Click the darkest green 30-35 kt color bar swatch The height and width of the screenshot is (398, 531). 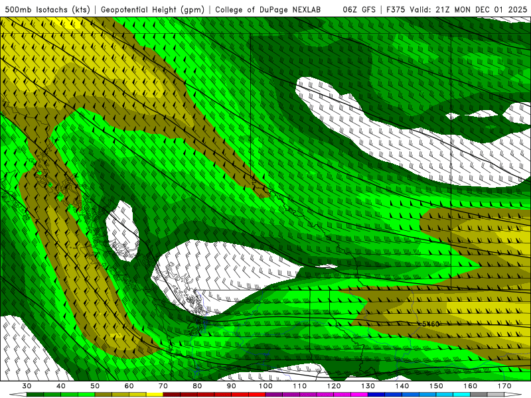pos(35,395)
